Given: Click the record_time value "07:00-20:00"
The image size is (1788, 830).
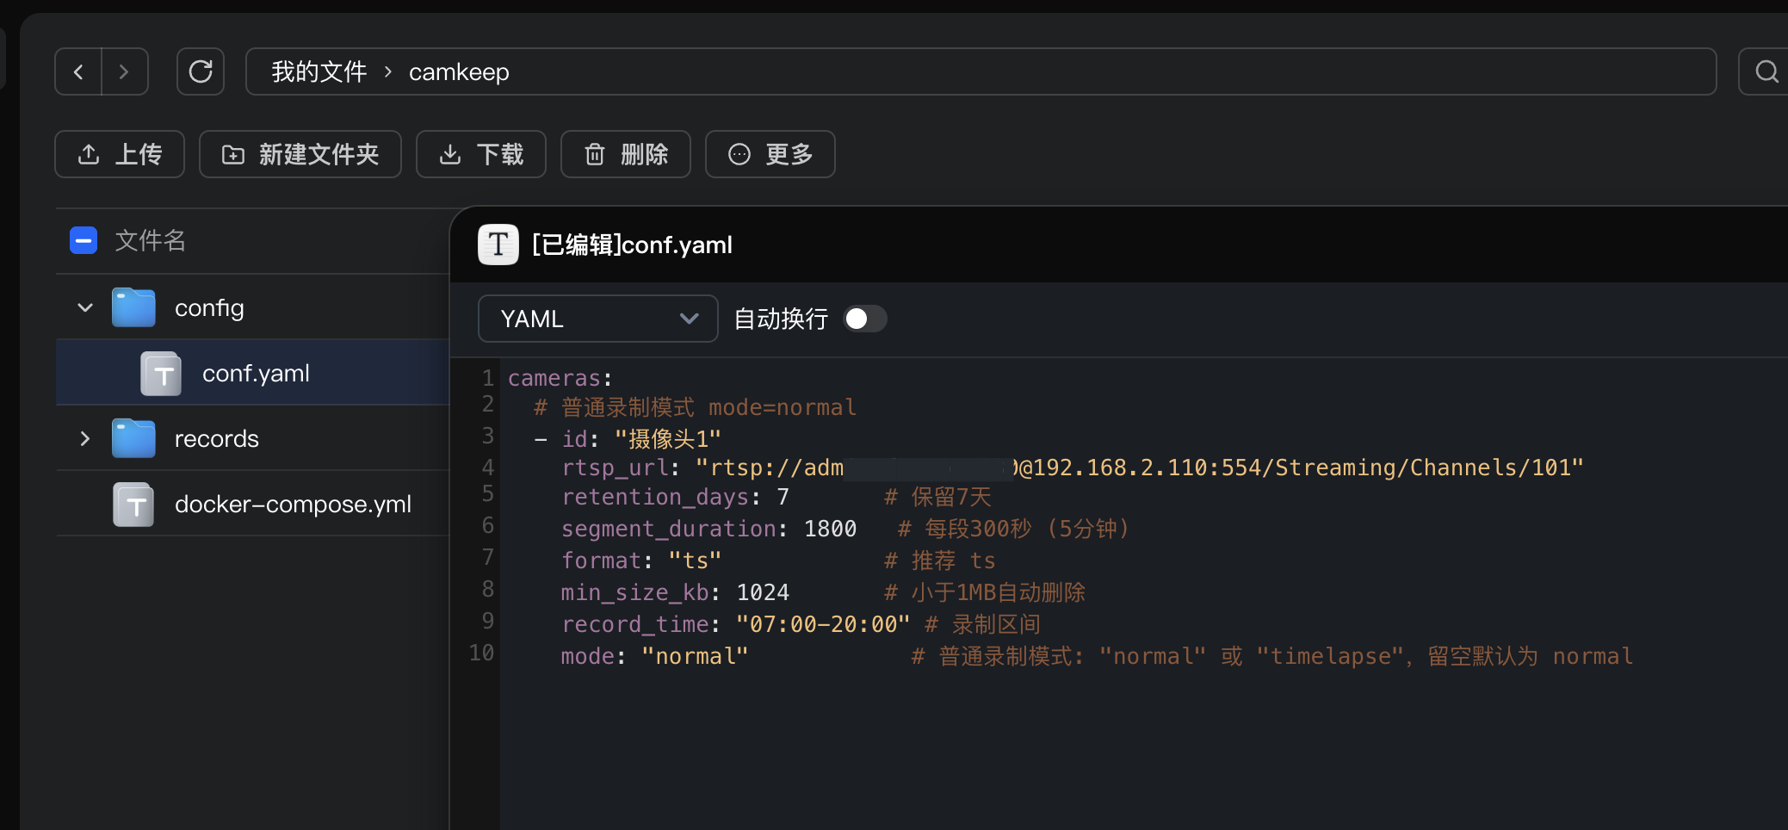Looking at the screenshot, I should point(823,624).
